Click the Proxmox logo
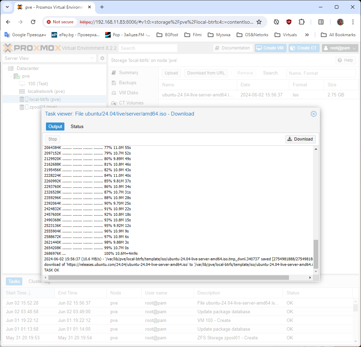The height and width of the screenshot is (347, 361). coord(32,48)
